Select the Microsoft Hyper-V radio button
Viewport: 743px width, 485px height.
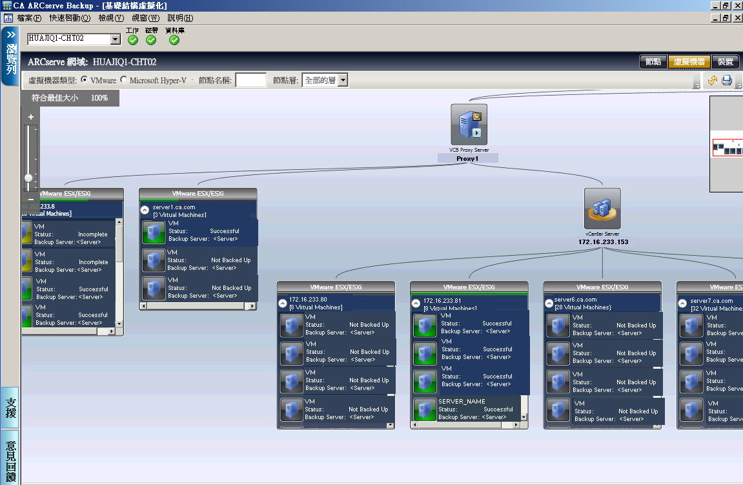coord(124,79)
